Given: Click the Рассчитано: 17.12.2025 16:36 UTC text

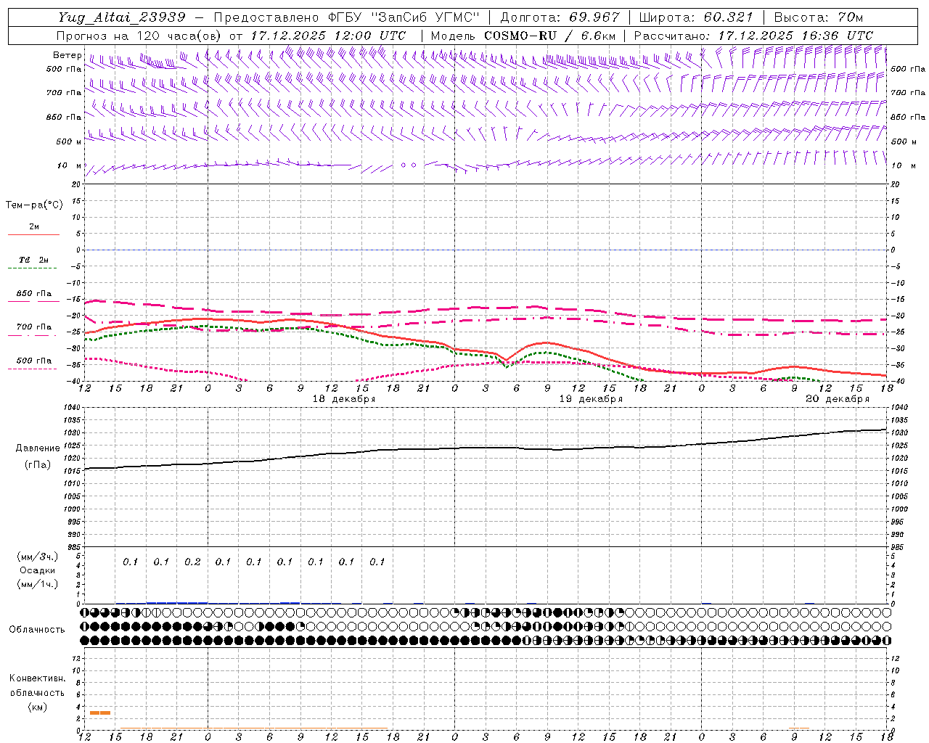Looking at the screenshot, I should pyautogui.click(x=753, y=36).
